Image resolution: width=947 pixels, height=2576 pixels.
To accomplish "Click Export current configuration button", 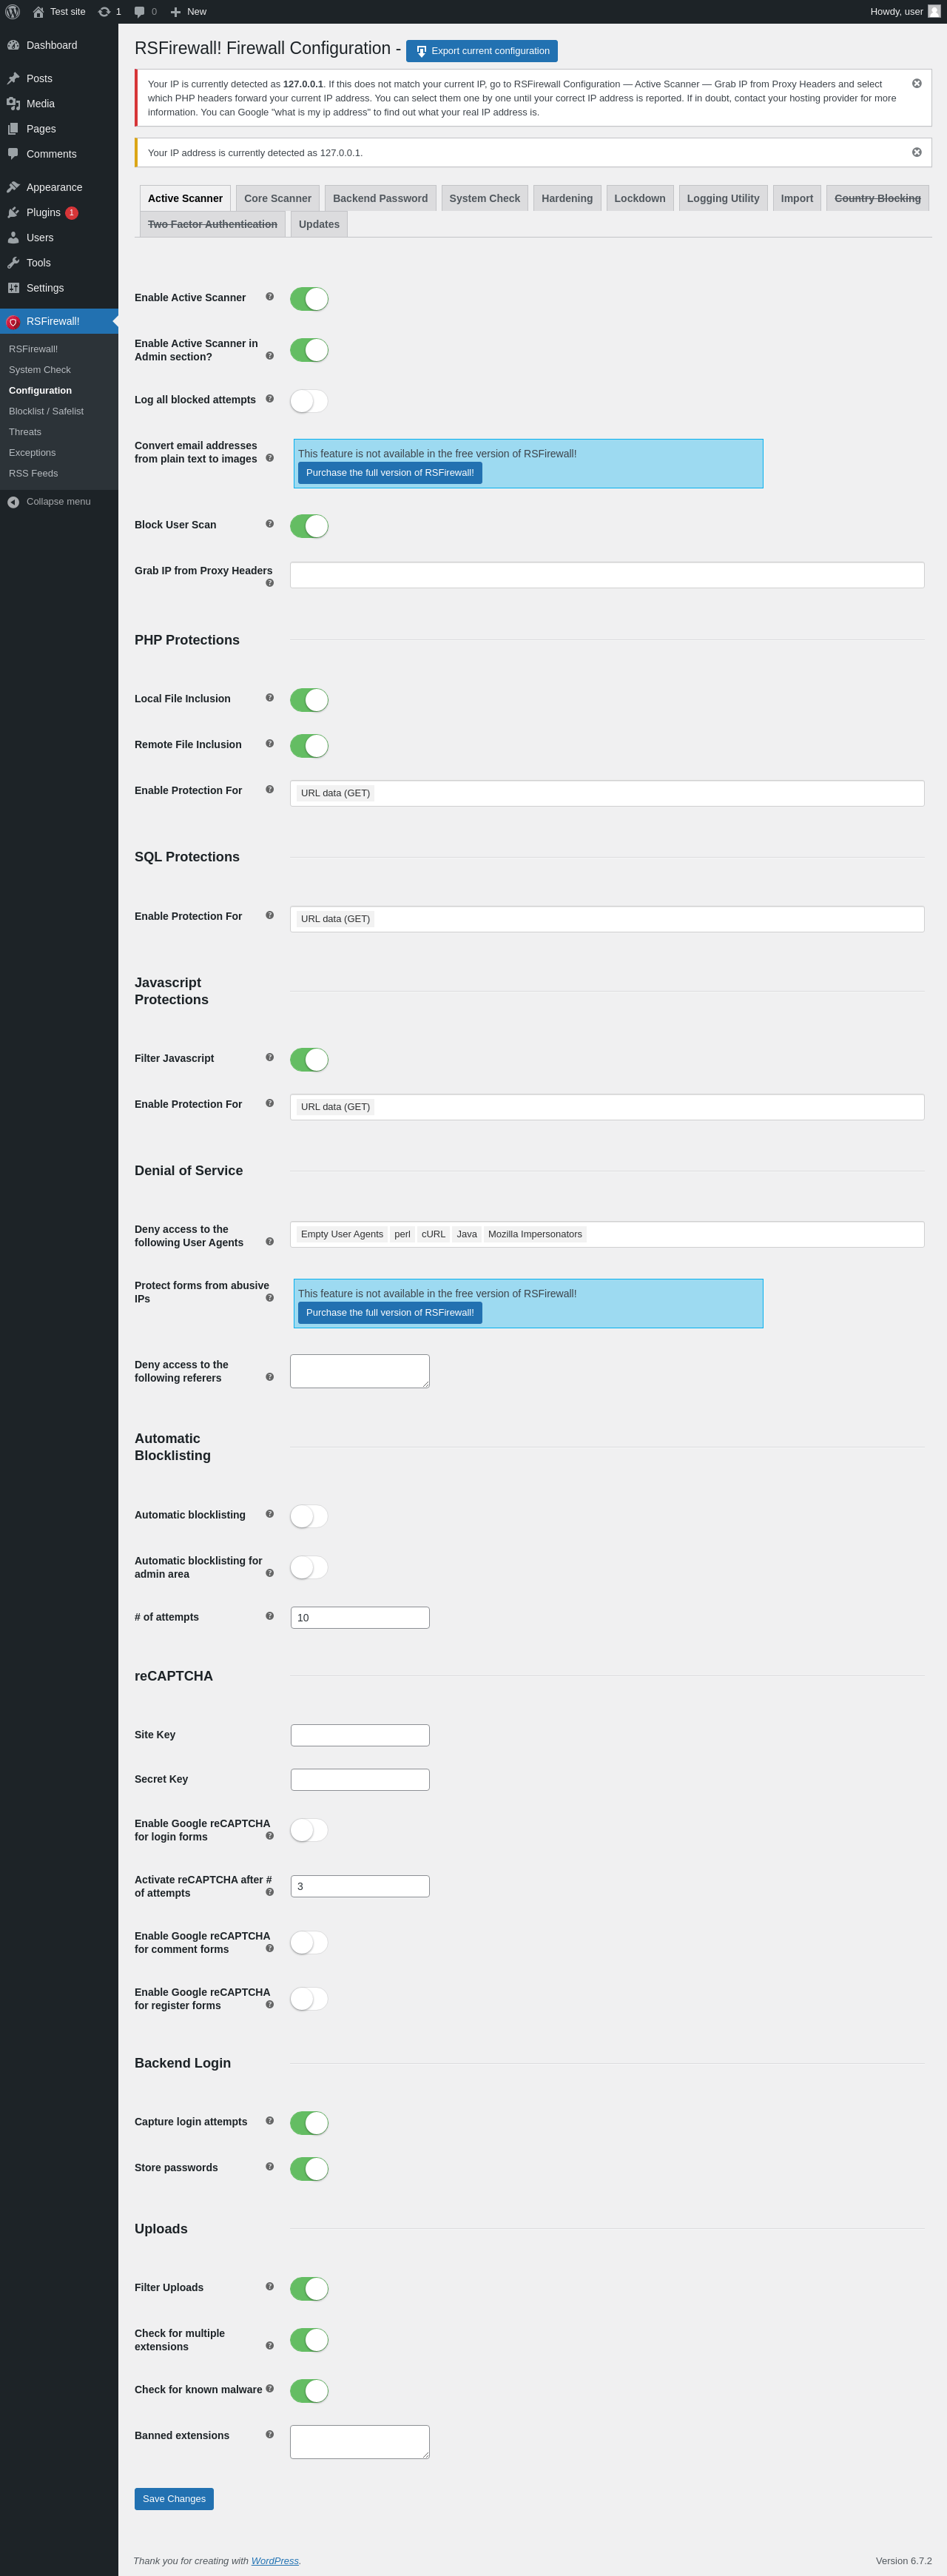I will pos(482,51).
